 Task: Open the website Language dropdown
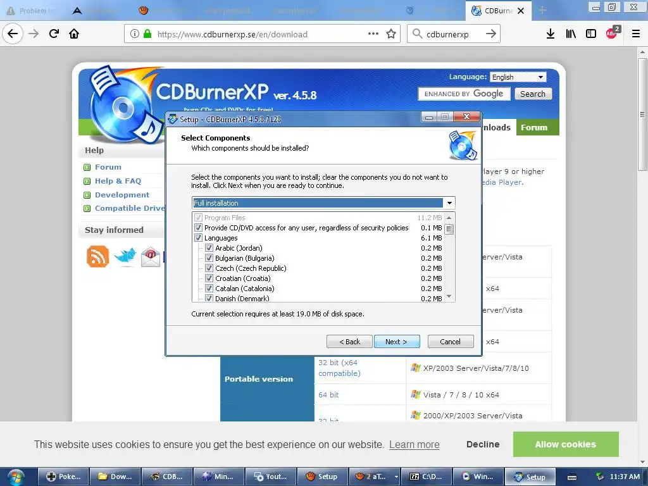point(518,77)
